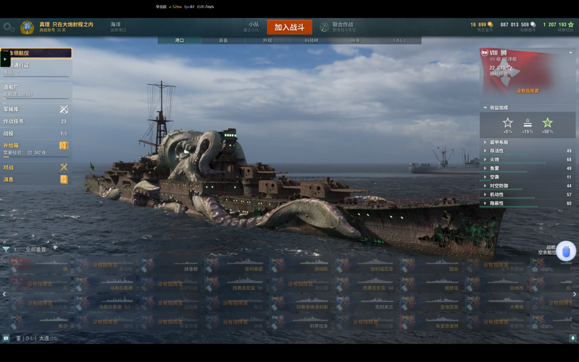This screenshot has width=579, height=362.
Task: Select the 科罗拉多 ship card
Action: pyautogui.click(x=301, y=321)
